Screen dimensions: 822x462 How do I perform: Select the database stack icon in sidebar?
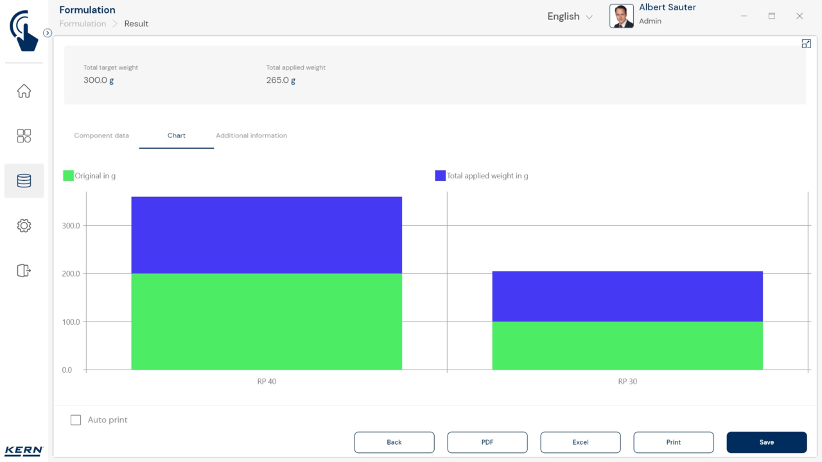tap(24, 181)
